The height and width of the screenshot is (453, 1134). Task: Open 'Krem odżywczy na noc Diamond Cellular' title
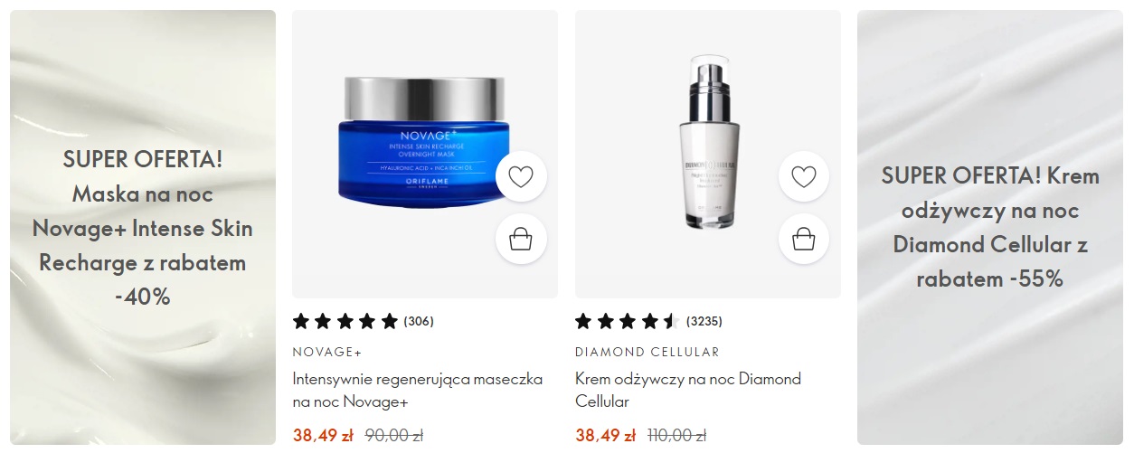[688, 391]
